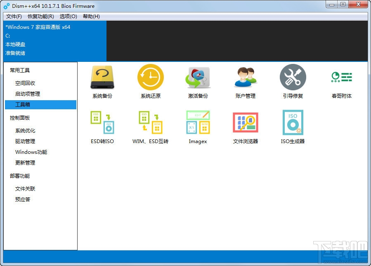Viewport: 371px width, 266px height.
Task: Launch the Imagex tool icon
Action: tap(198, 122)
